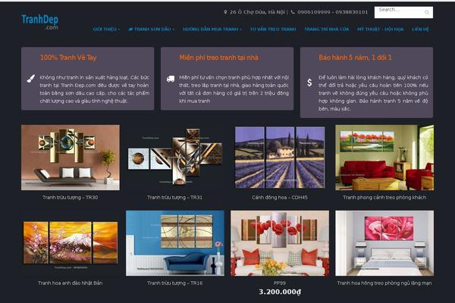This screenshot has height=303, width=455.
Task: Expand the TRANH SƠN DẦU dropdown menu
Action: pos(151,29)
